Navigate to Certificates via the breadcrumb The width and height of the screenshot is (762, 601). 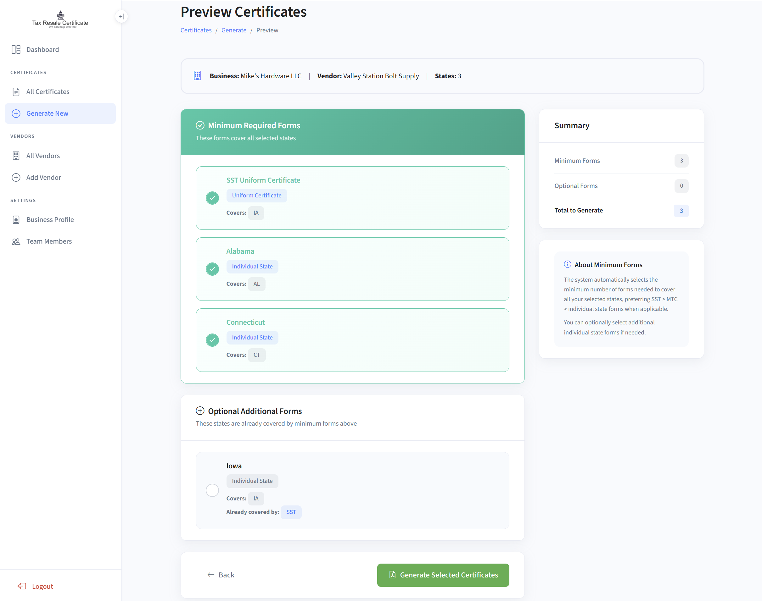196,30
